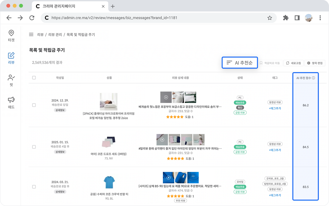This screenshot has height=206, width=329.
Task: Open the Chrome extensions puzzle icon
Action: 286,18
